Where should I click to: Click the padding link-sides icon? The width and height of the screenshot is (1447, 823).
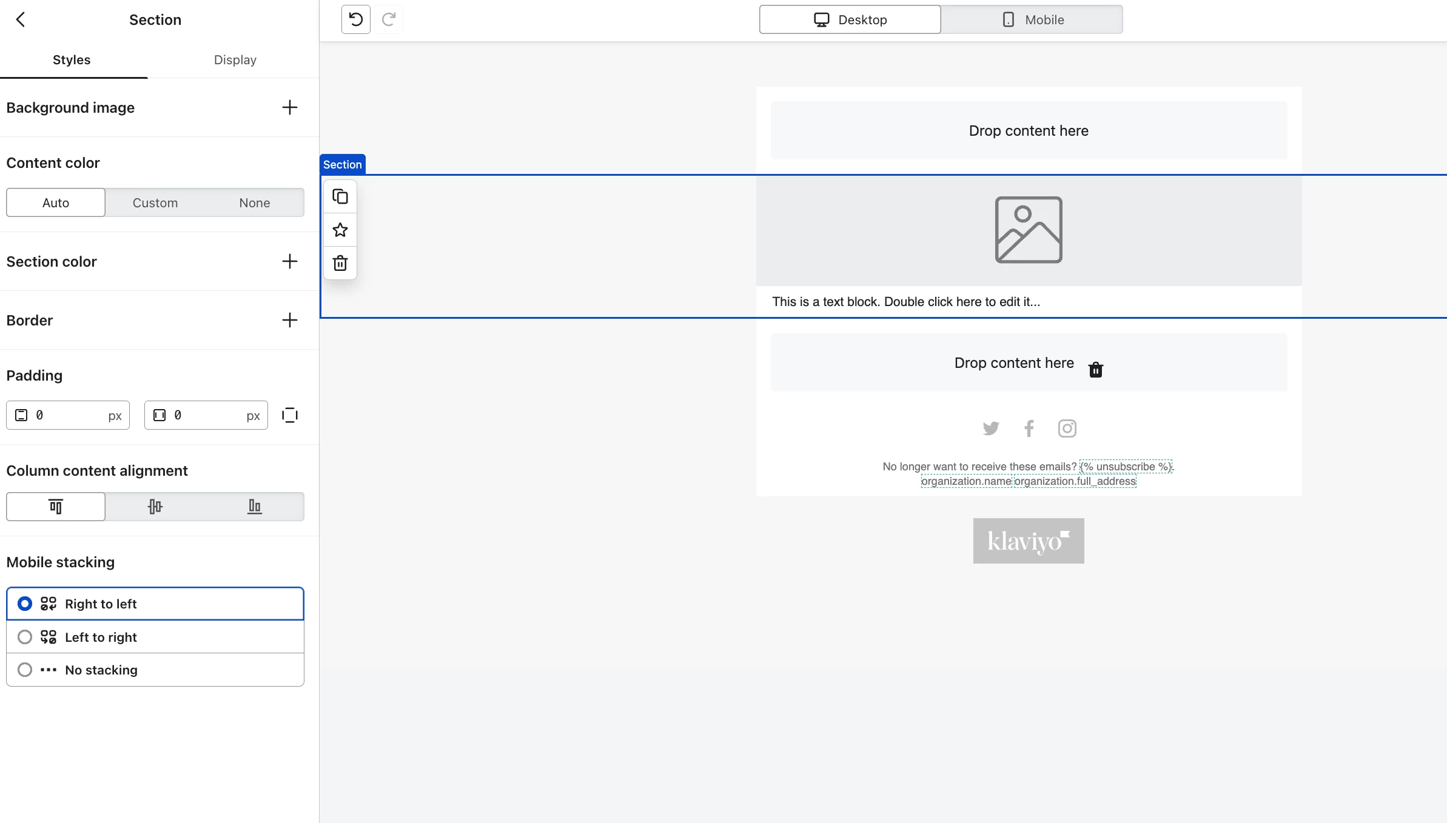click(290, 415)
